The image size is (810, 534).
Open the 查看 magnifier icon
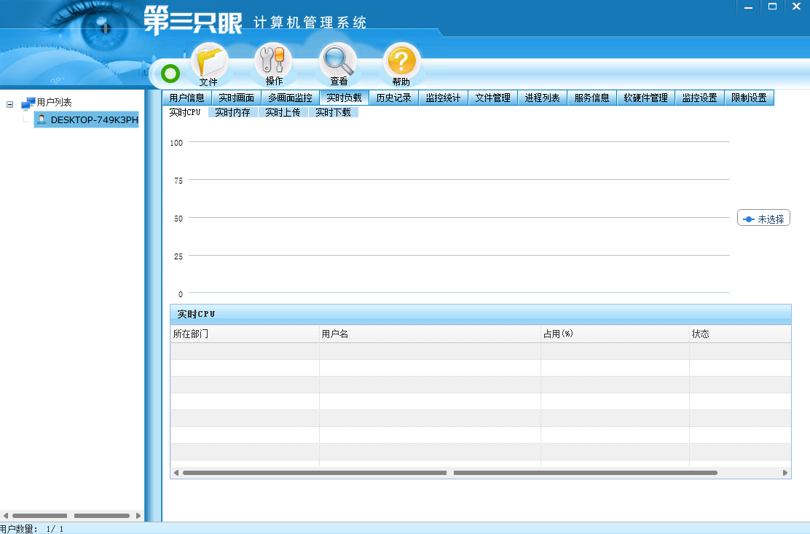click(x=339, y=63)
